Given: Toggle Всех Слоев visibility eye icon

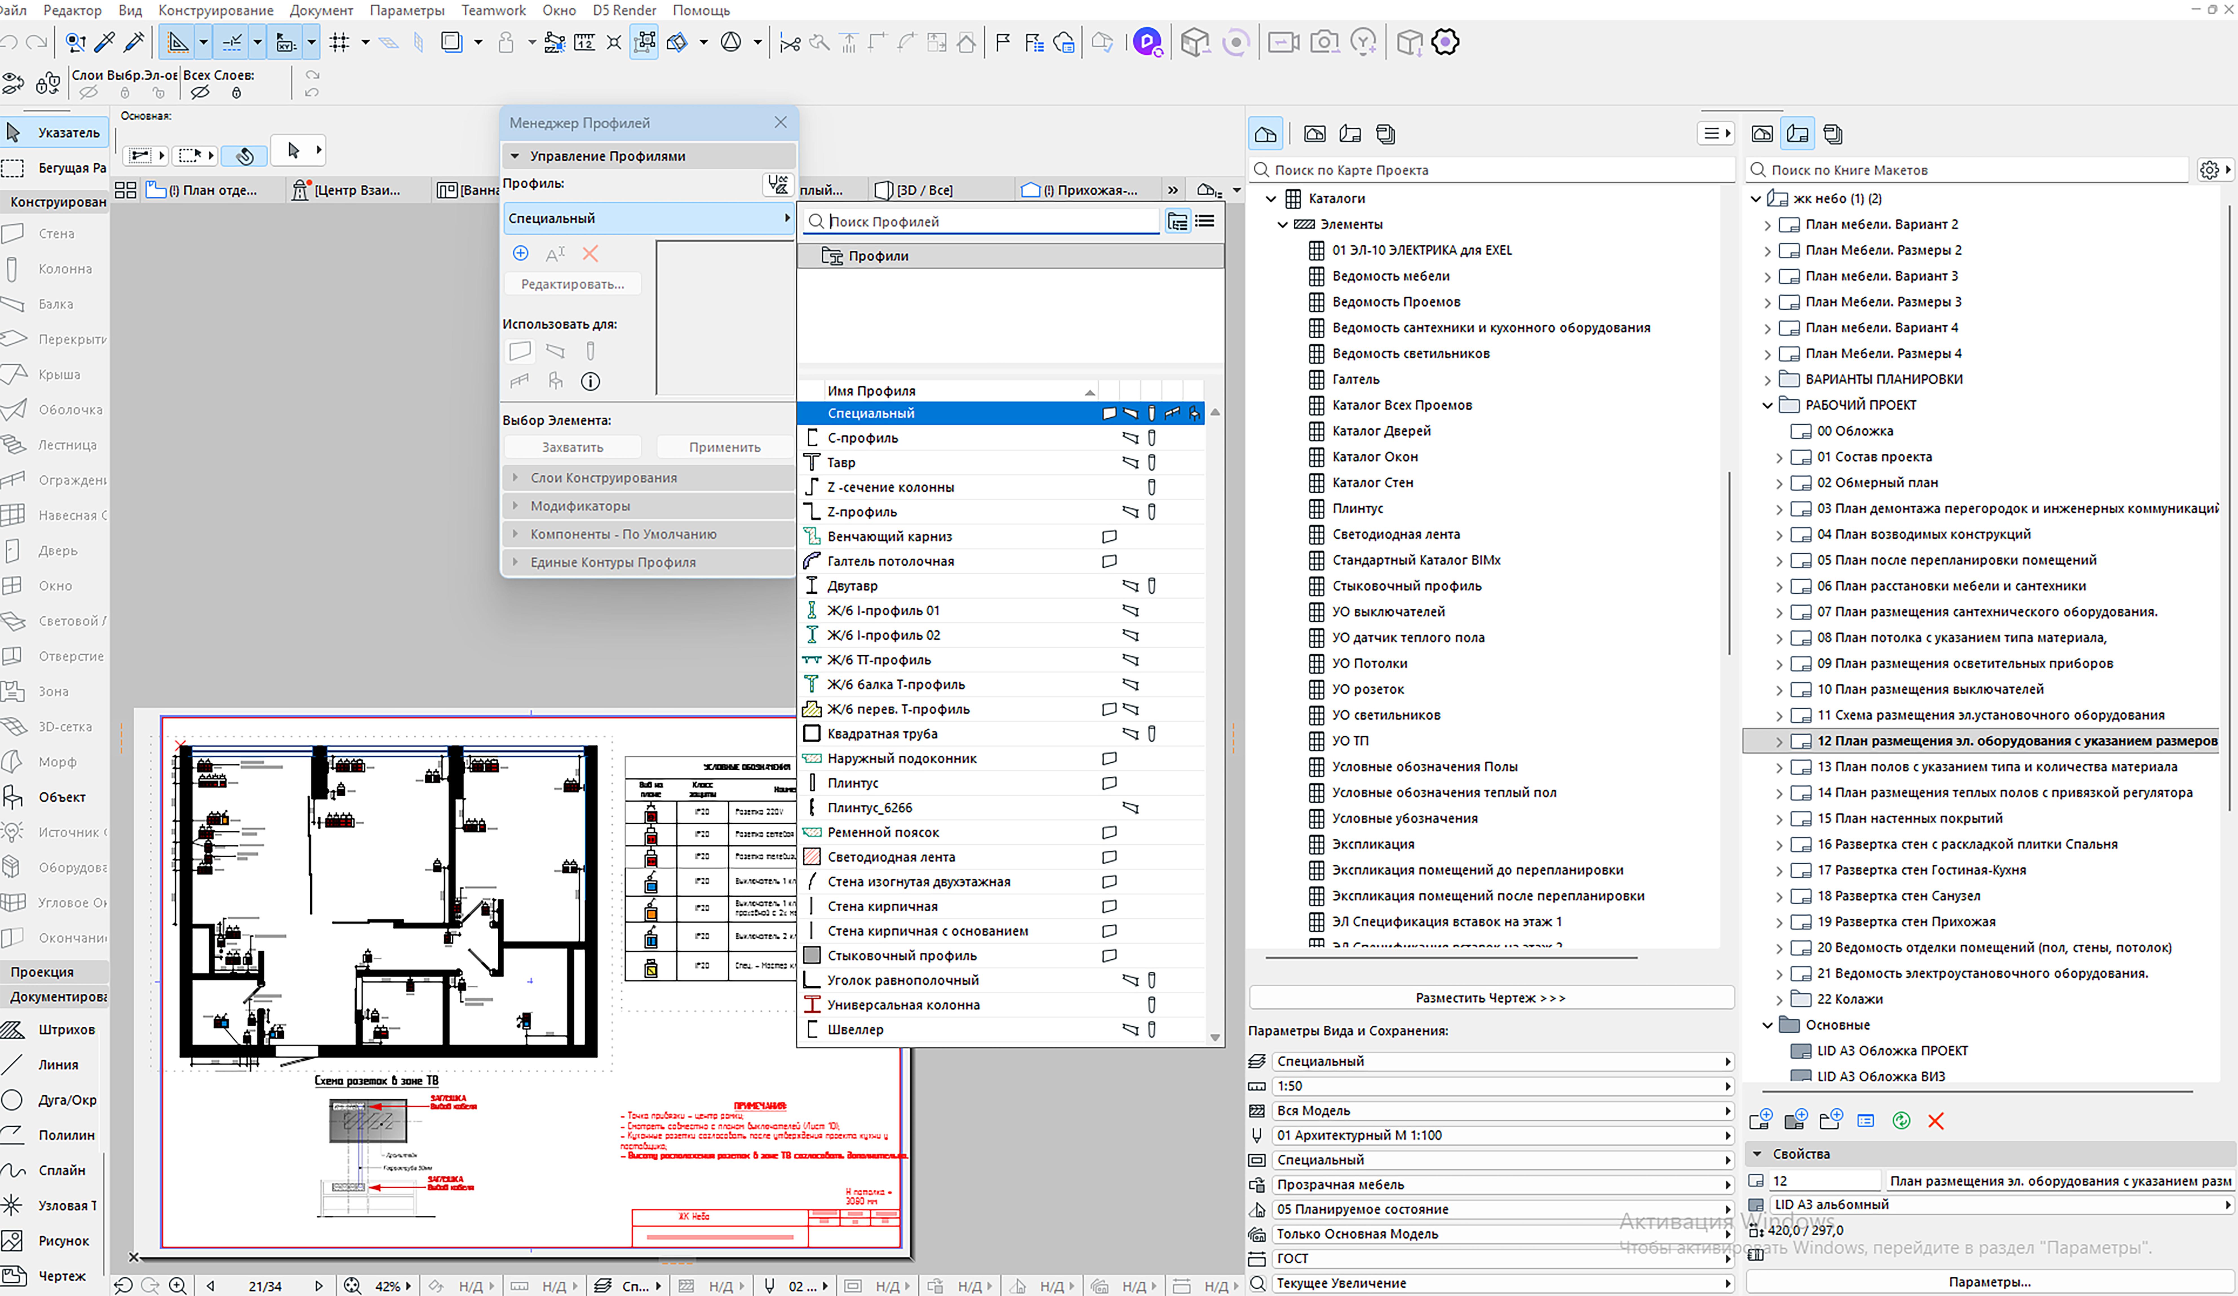Looking at the screenshot, I should tap(200, 92).
